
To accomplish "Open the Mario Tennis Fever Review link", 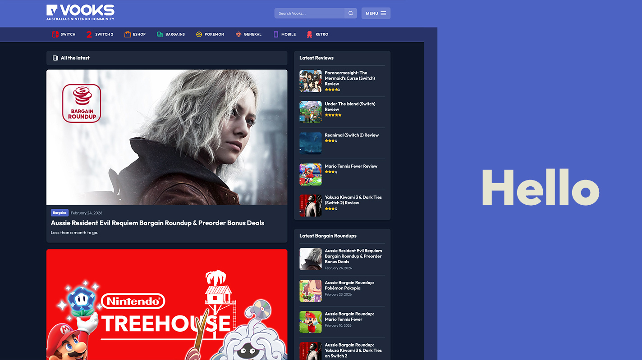I will click(x=351, y=166).
